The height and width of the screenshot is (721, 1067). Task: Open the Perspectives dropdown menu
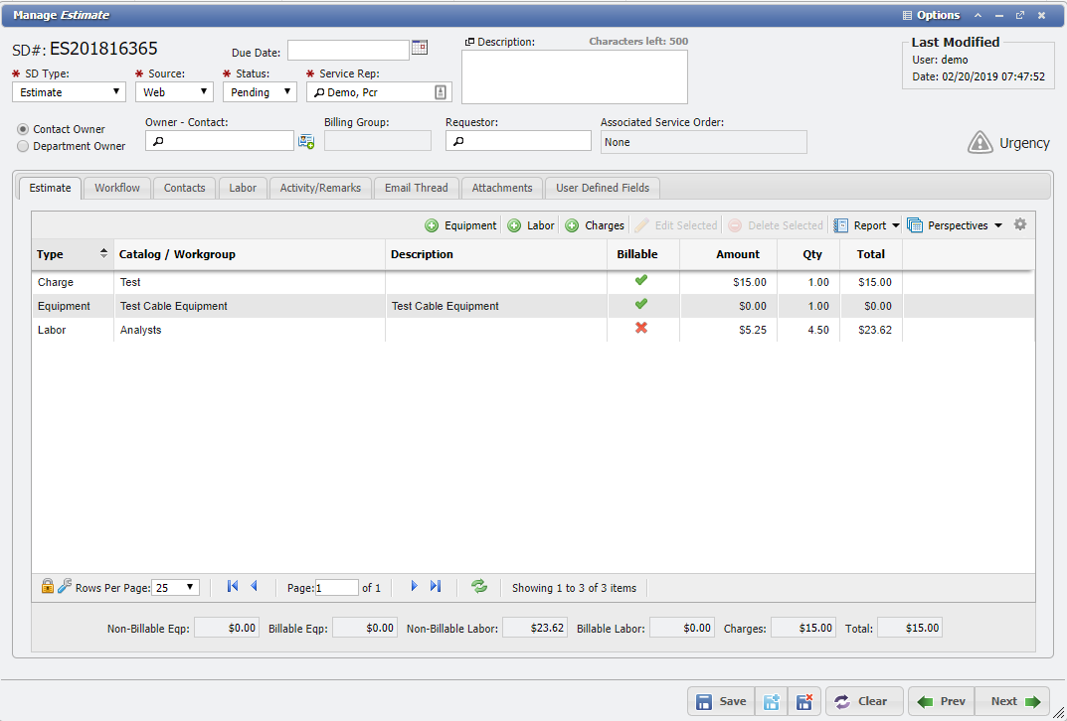coord(956,225)
